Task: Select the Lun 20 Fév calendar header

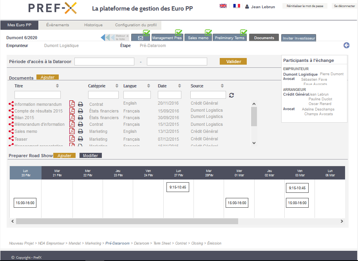Action: click(25, 173)
